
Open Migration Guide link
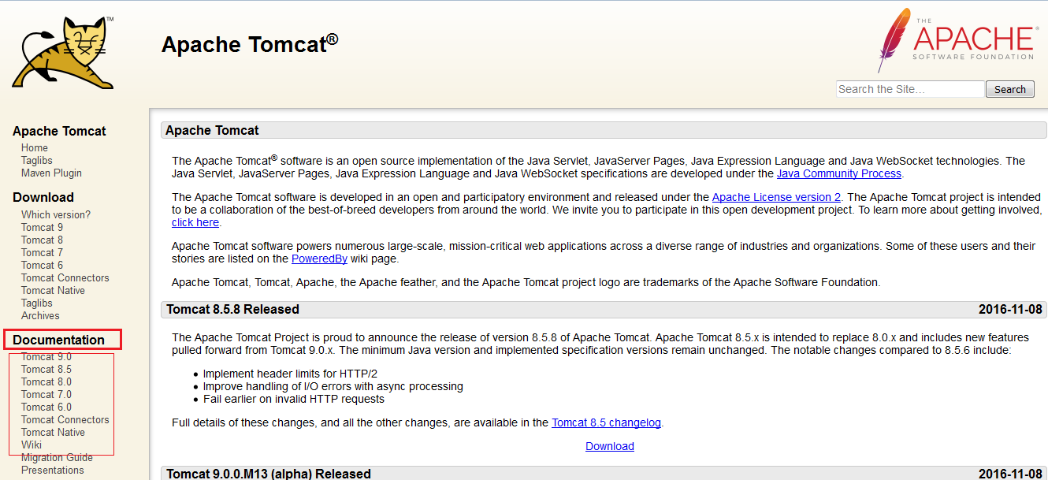[x=57, y=458]
